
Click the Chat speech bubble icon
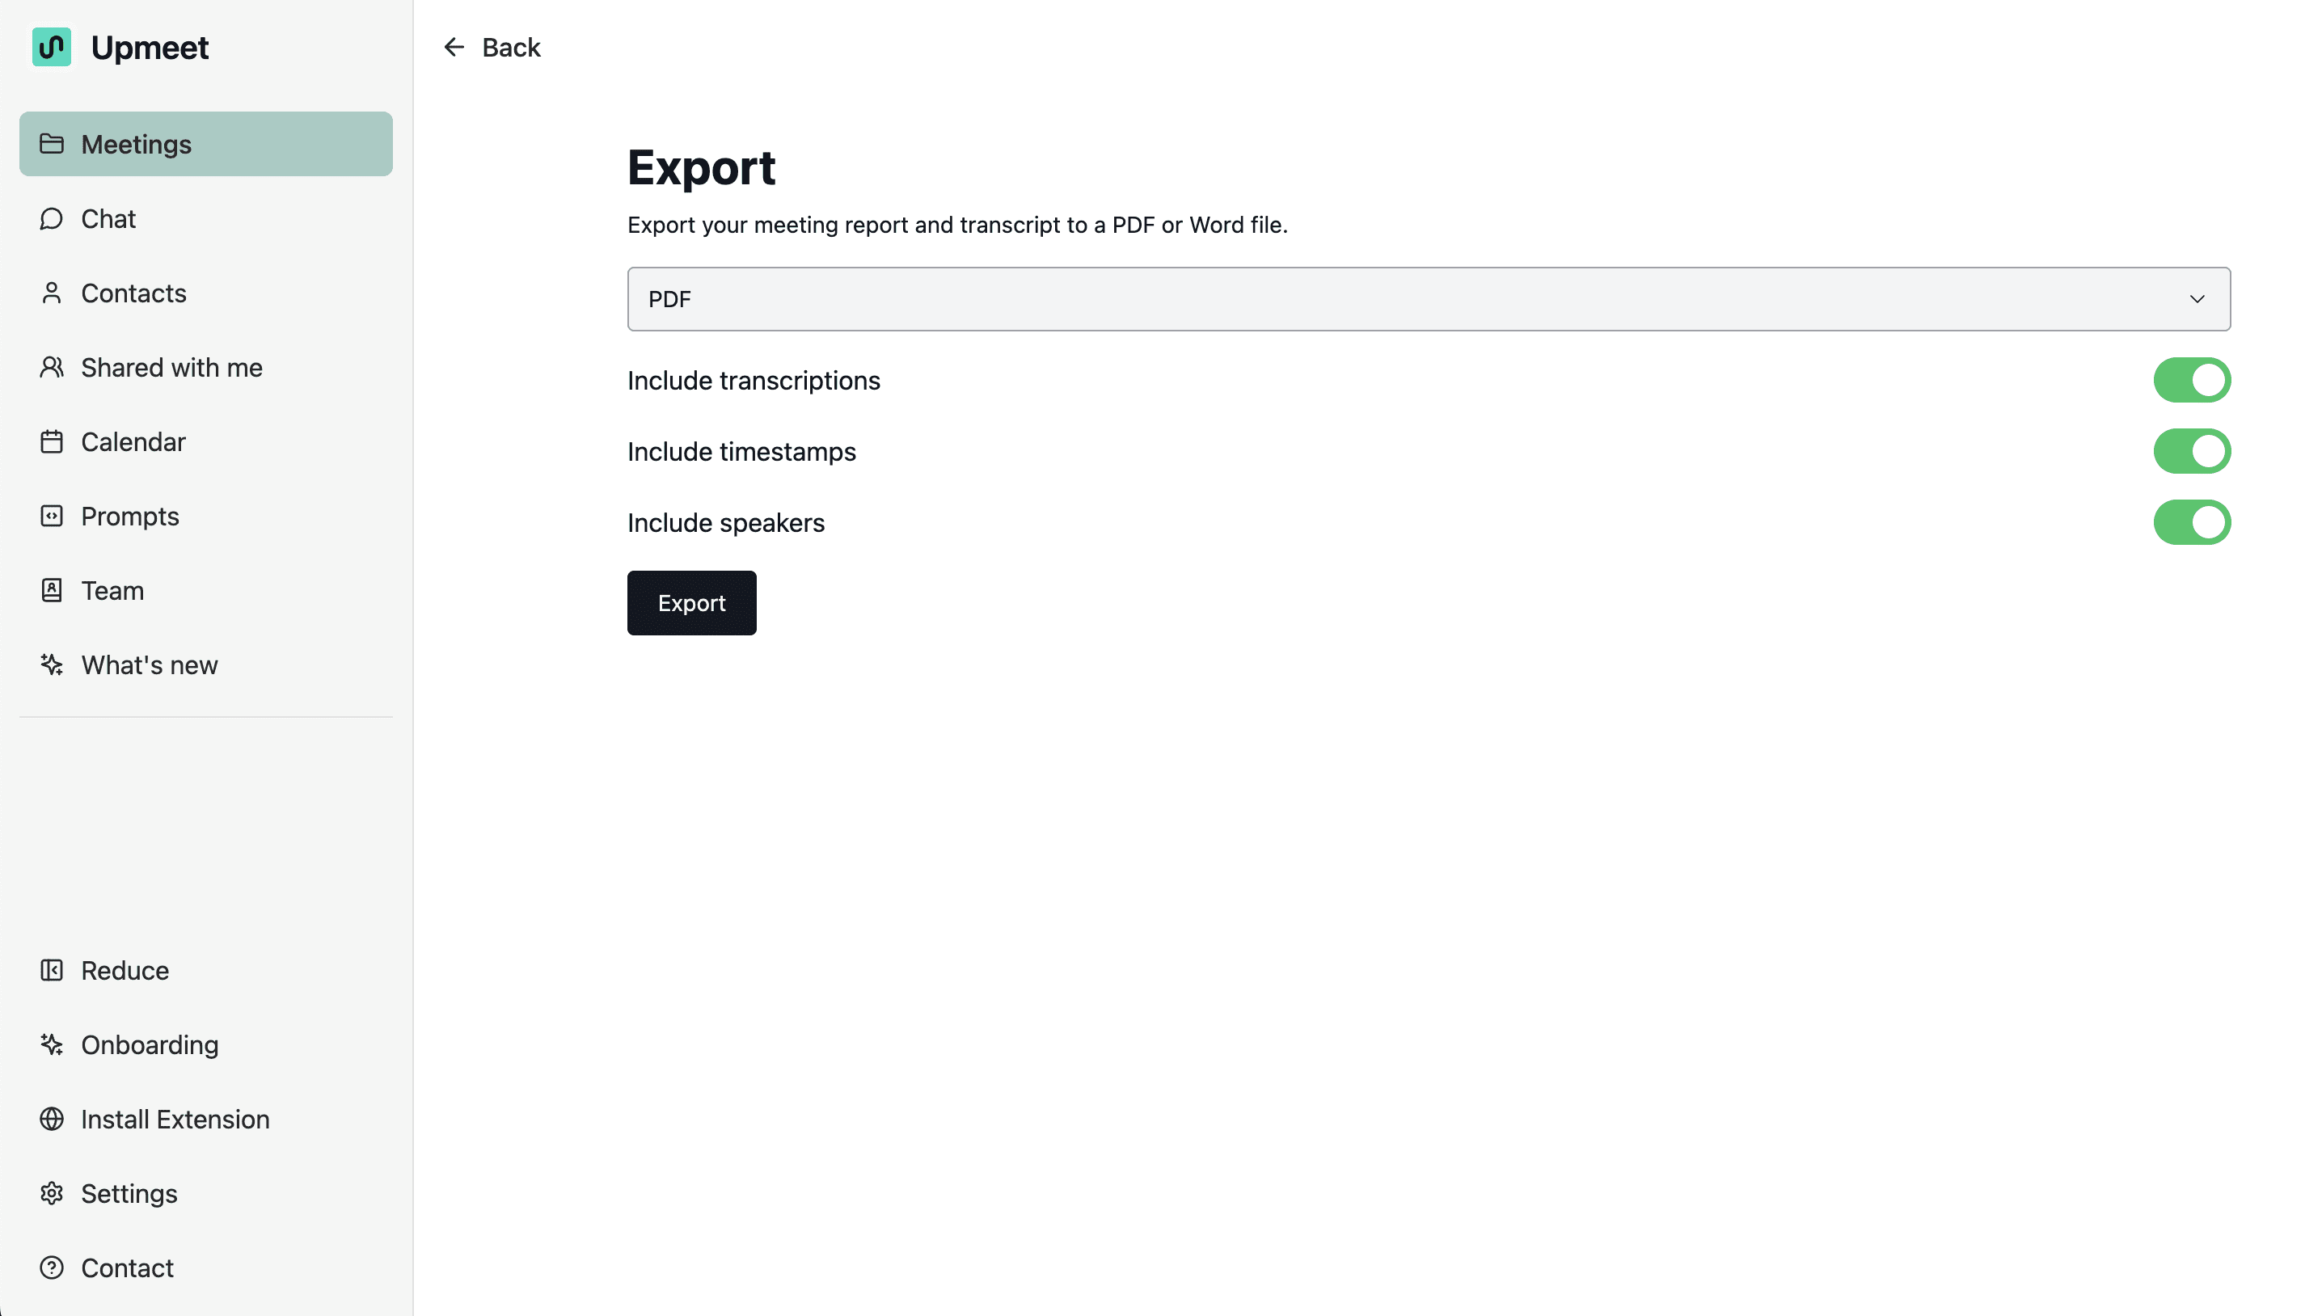click(52, 219)
